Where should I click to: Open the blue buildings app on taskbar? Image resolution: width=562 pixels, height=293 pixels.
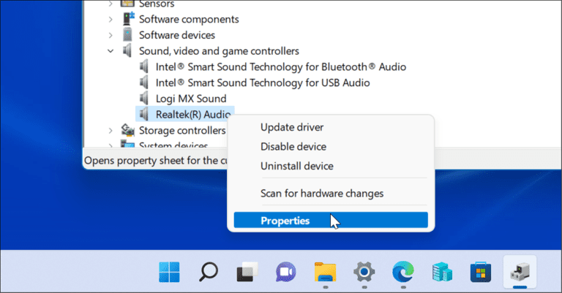[x=442, y=273]
